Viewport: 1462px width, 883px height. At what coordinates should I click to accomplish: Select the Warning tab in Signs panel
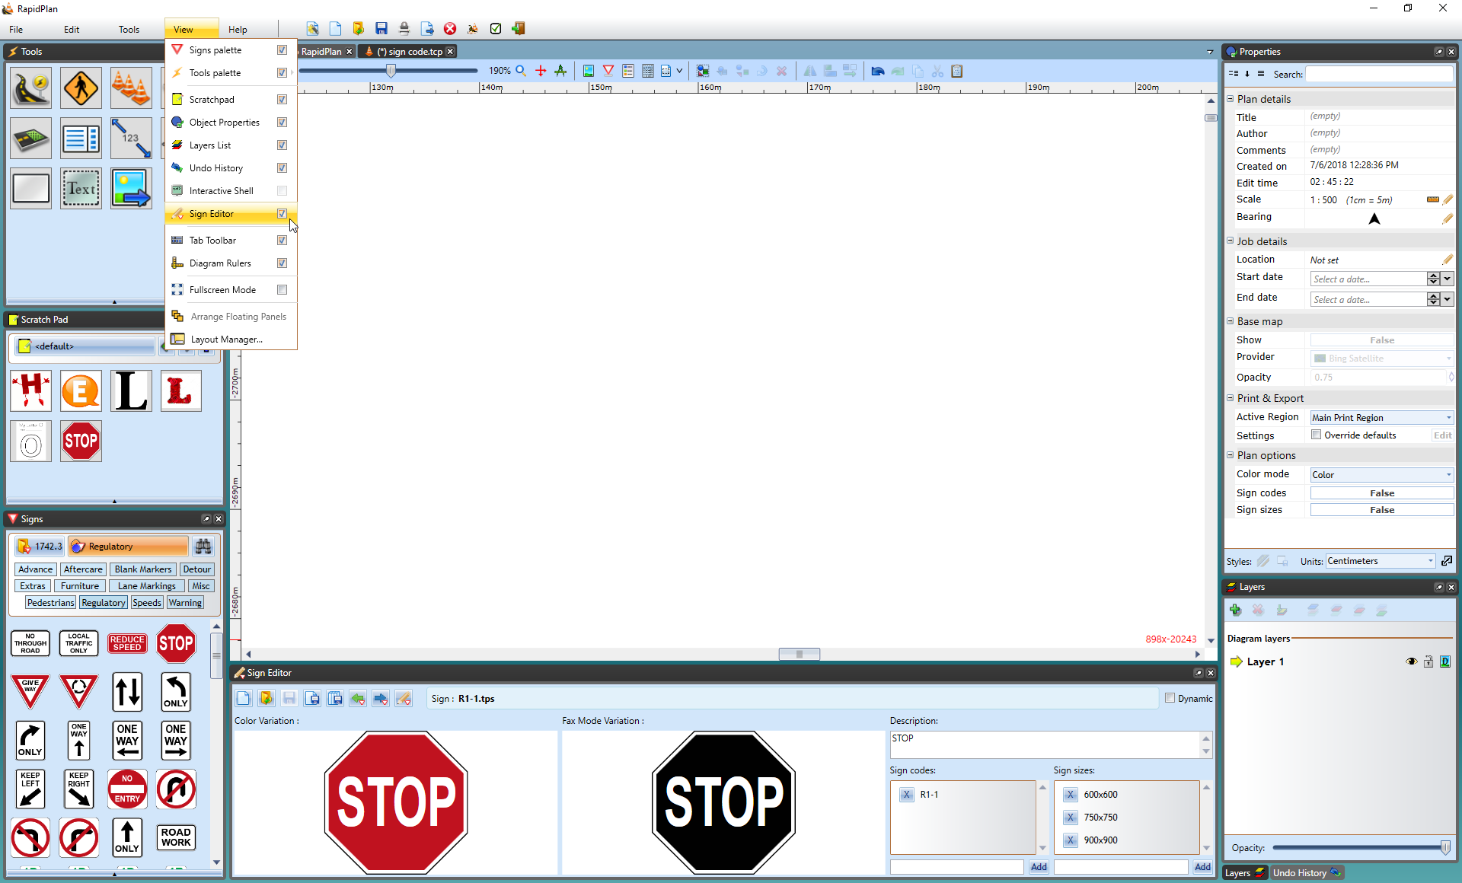[x=184, y=602]
